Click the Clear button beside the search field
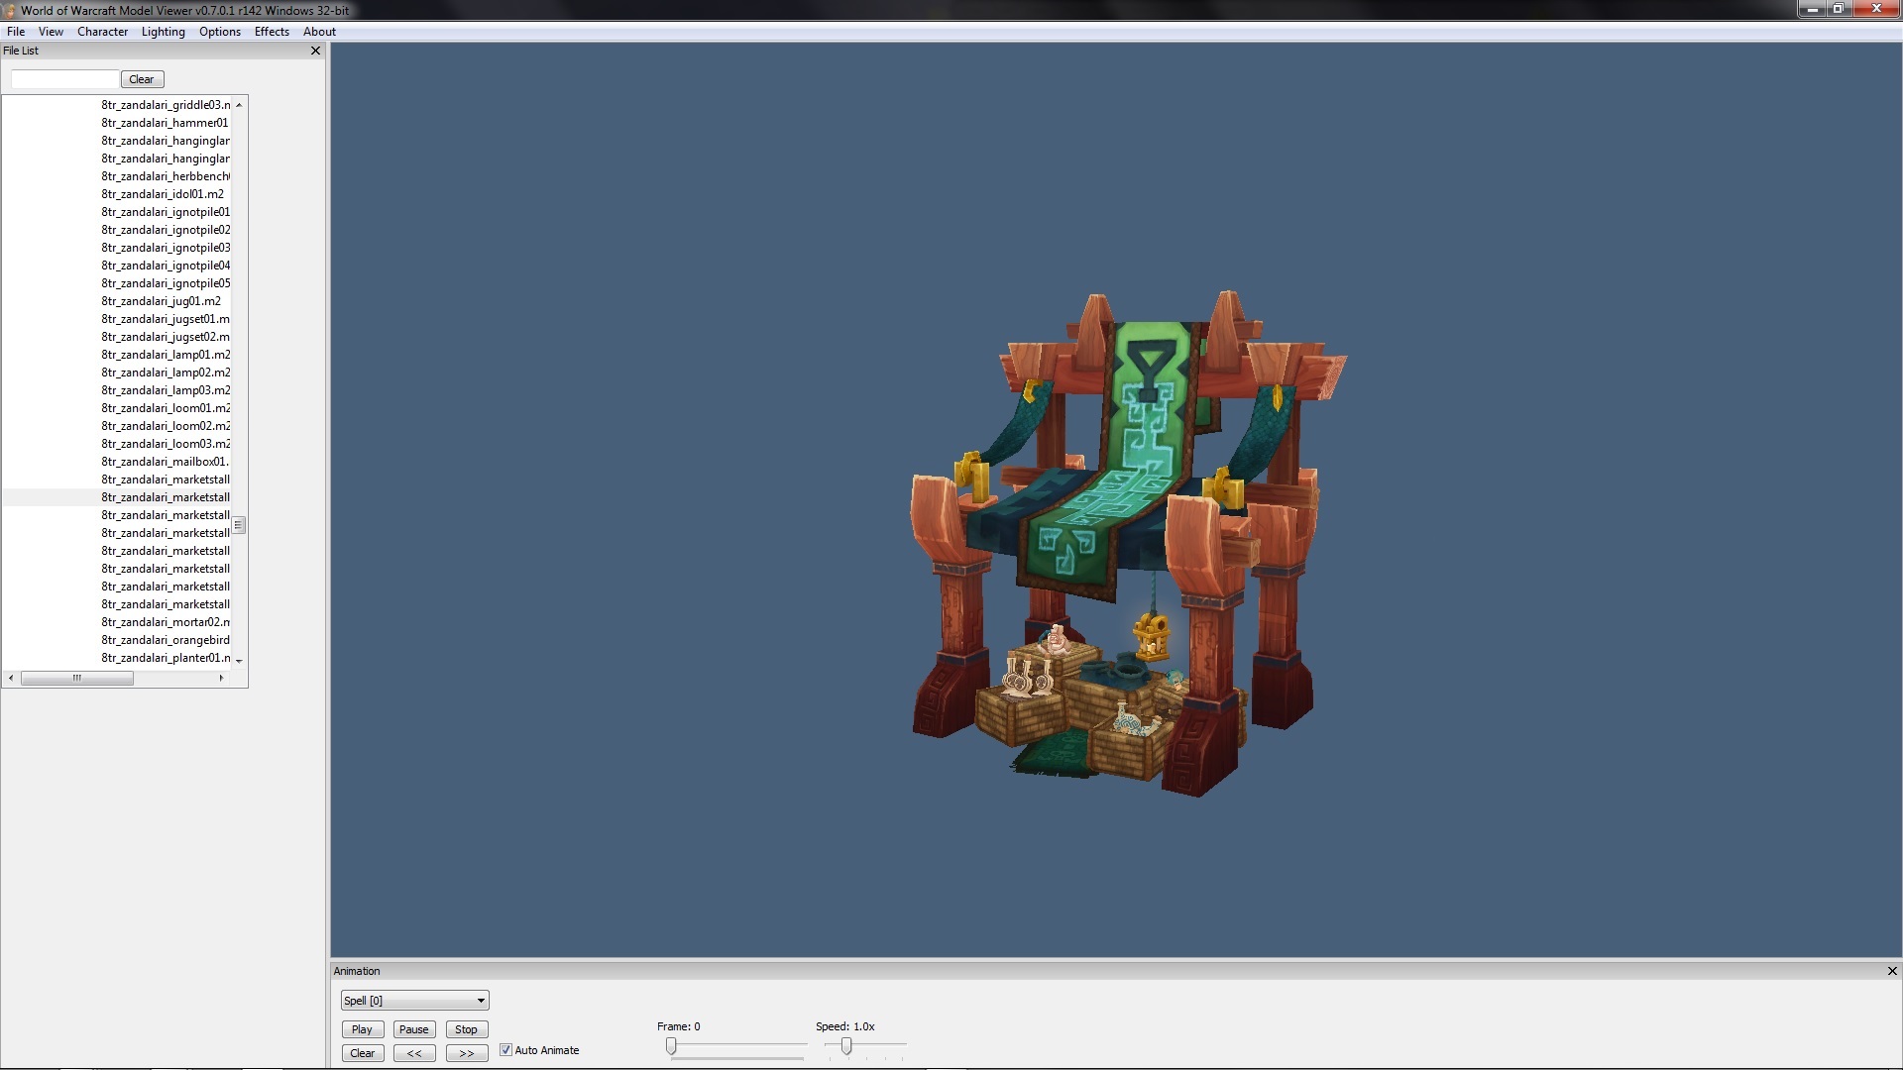 142,79
